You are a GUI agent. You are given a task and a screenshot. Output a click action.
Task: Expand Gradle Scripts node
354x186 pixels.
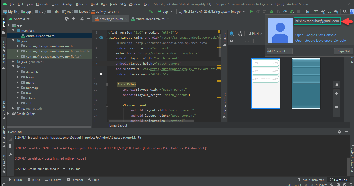tap(9, 114)
